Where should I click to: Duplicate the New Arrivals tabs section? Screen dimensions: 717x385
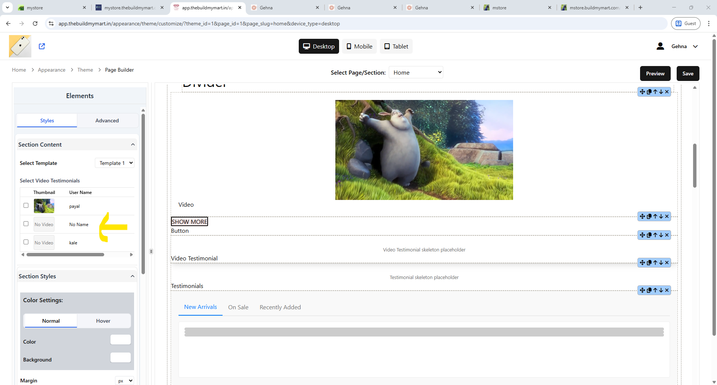[x=649, y=290]
